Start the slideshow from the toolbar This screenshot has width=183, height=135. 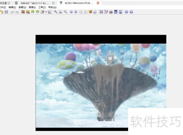pos(90,12)
